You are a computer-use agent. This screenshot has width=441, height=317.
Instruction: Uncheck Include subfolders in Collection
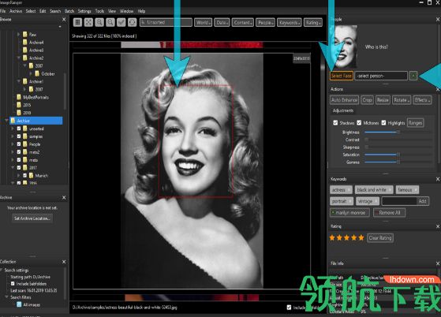coord(13,284)
